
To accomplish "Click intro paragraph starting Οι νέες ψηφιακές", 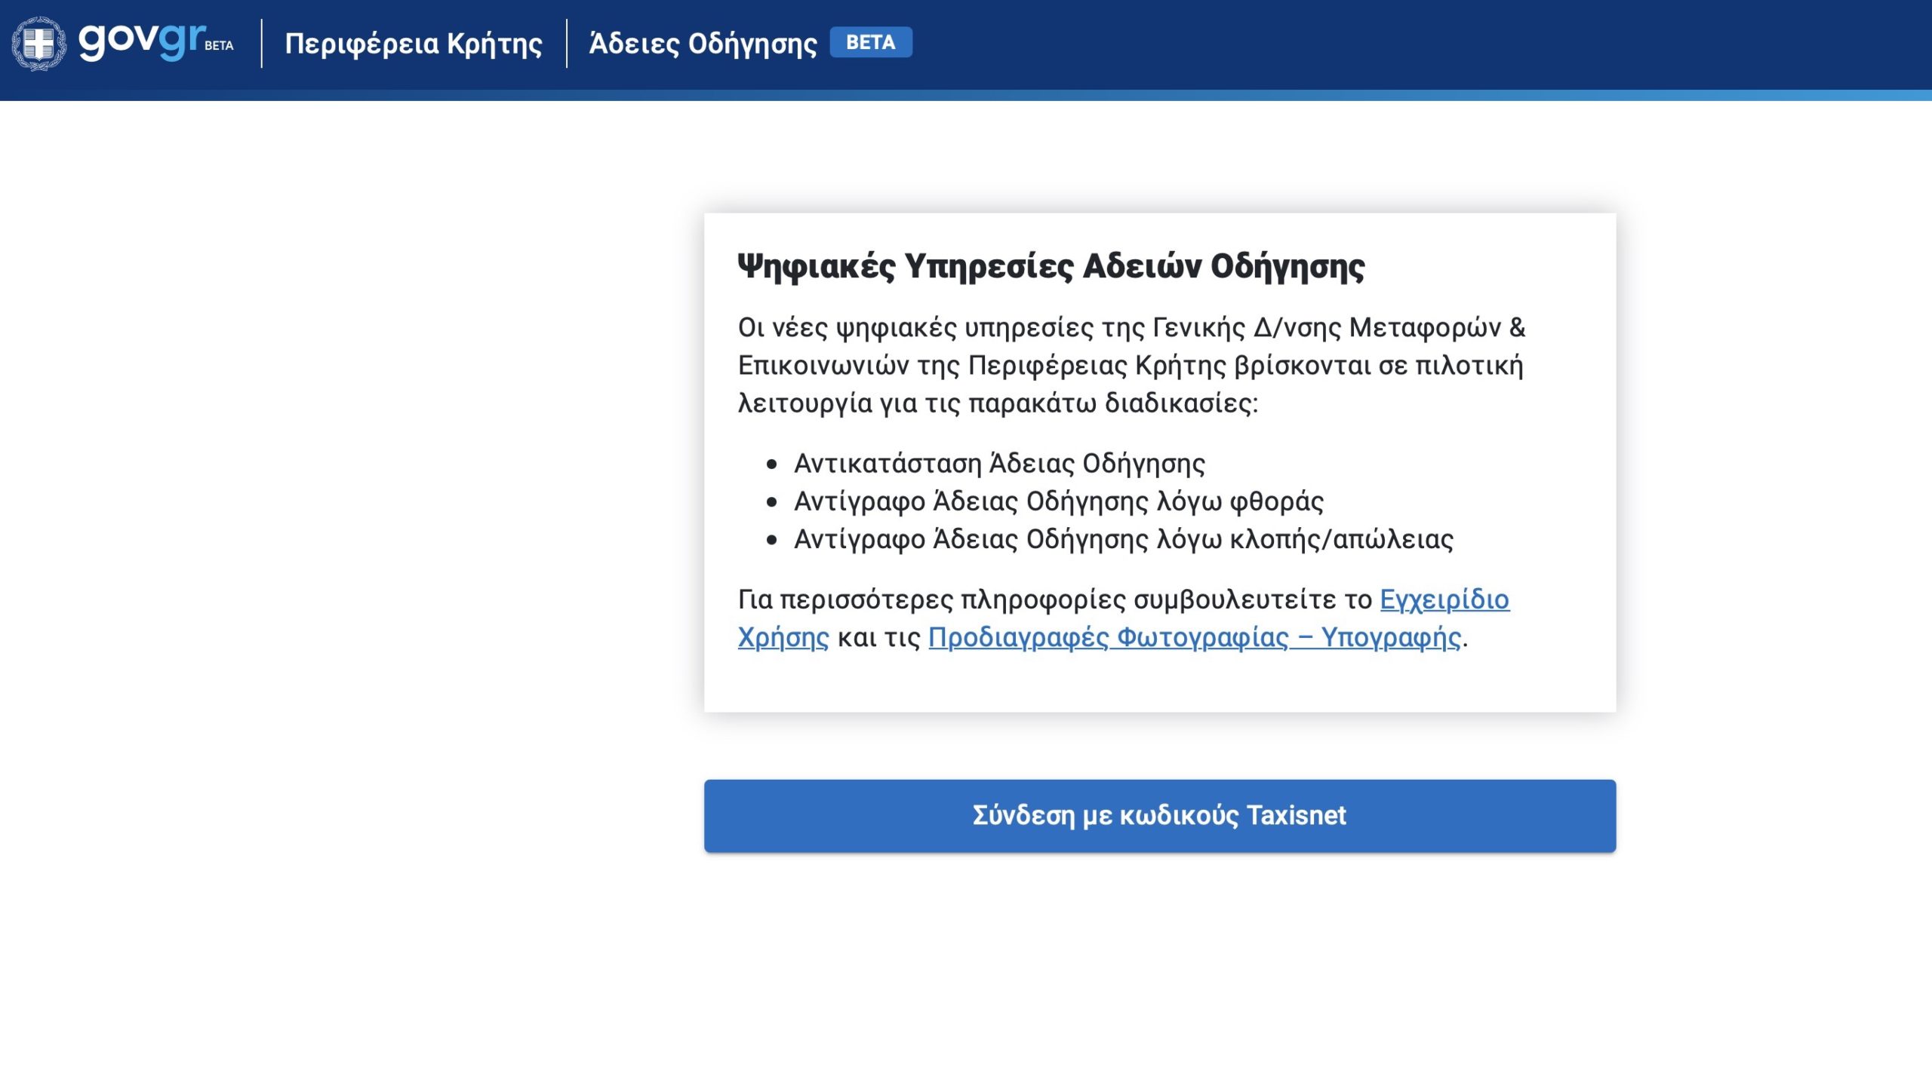I will 1131,366.
